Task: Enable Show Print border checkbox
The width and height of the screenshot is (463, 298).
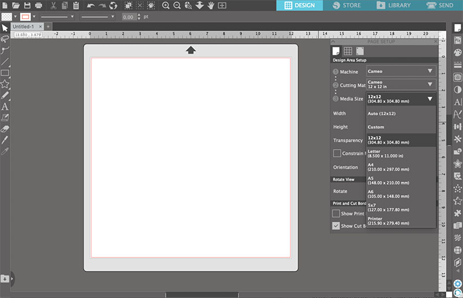Action: (336, 214)
